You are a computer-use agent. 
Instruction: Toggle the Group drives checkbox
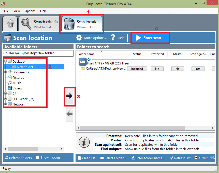(196, 158)
